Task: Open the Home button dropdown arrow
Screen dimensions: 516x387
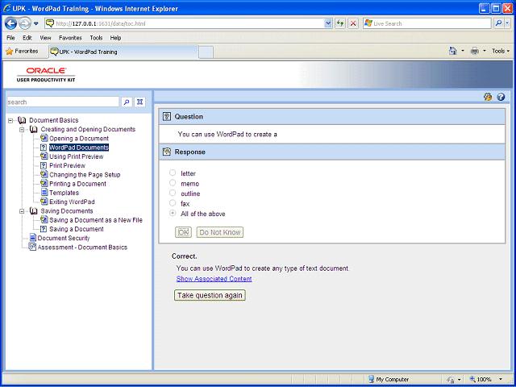Action: (463, 51)
